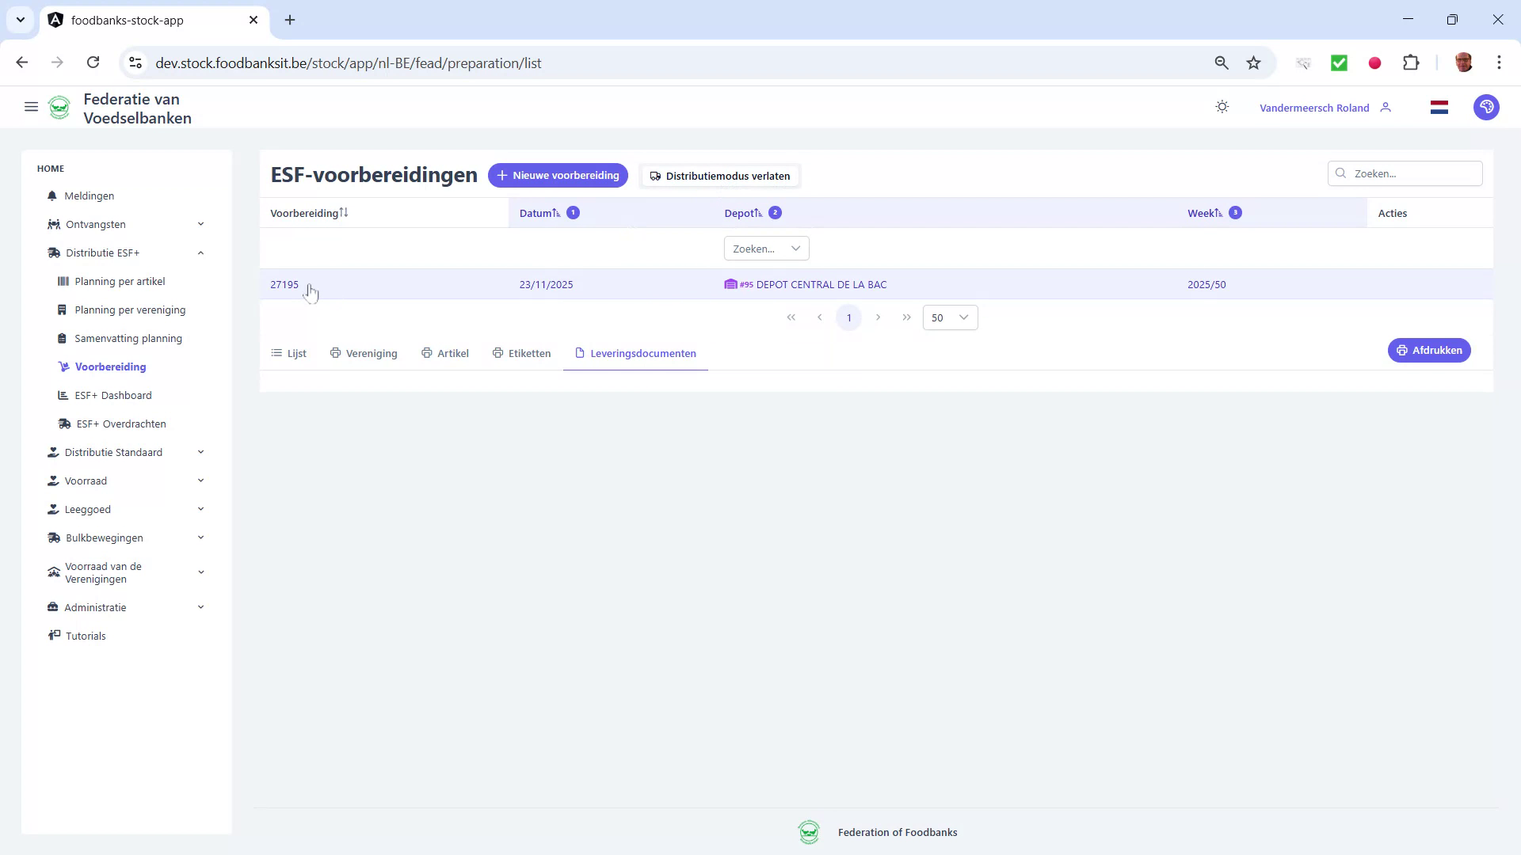Screen dimensions: 1521x855
Task: Select ESF+ Overdrachten
Action: pyautogui.click(x=120, y=424)
